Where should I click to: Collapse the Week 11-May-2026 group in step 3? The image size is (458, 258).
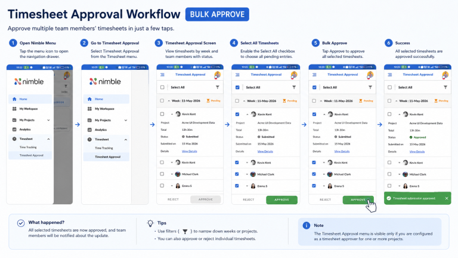[x=169, y=100]
